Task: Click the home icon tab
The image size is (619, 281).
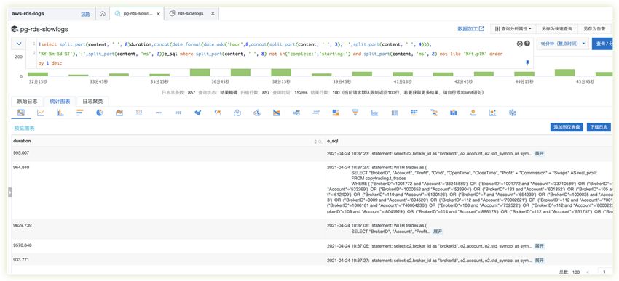Action: coord(102,13)
